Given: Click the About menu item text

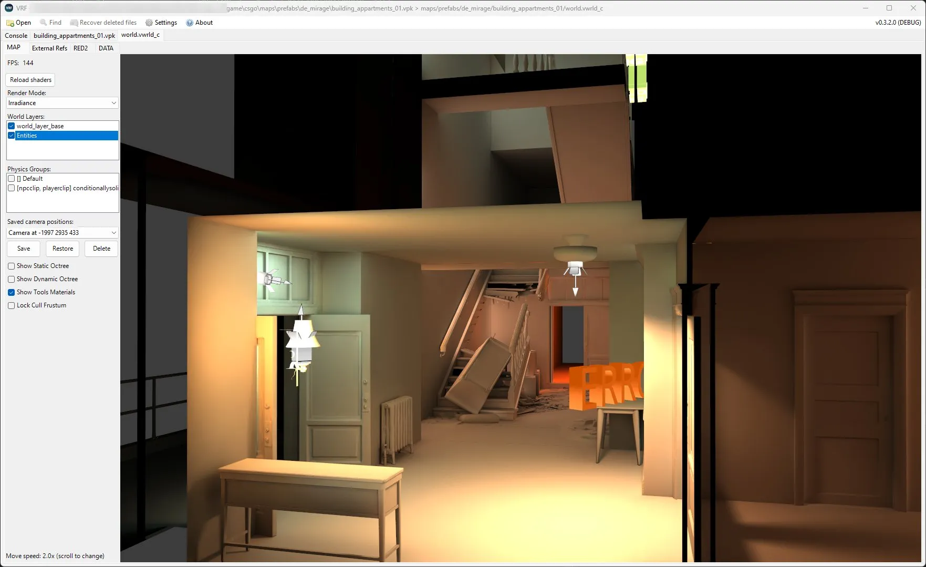Looking at the screenshot, I should coord(204,23).
